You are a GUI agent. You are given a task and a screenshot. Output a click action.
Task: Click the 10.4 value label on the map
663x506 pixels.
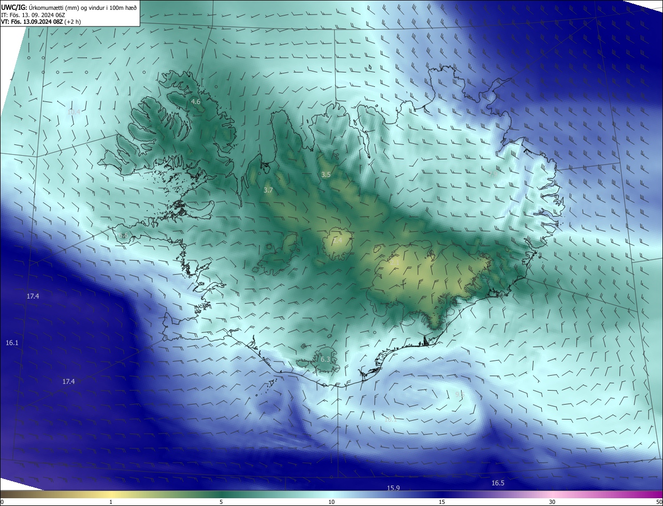pos(74,112)
